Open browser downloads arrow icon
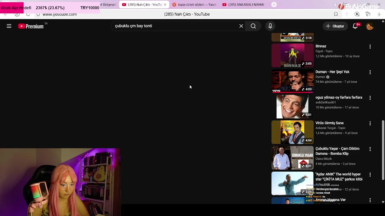385x216 pixels. 379,14
